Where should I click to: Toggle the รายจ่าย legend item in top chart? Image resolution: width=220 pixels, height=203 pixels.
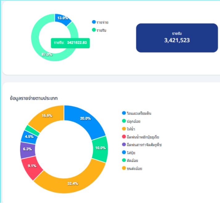(x=100, y=22)
